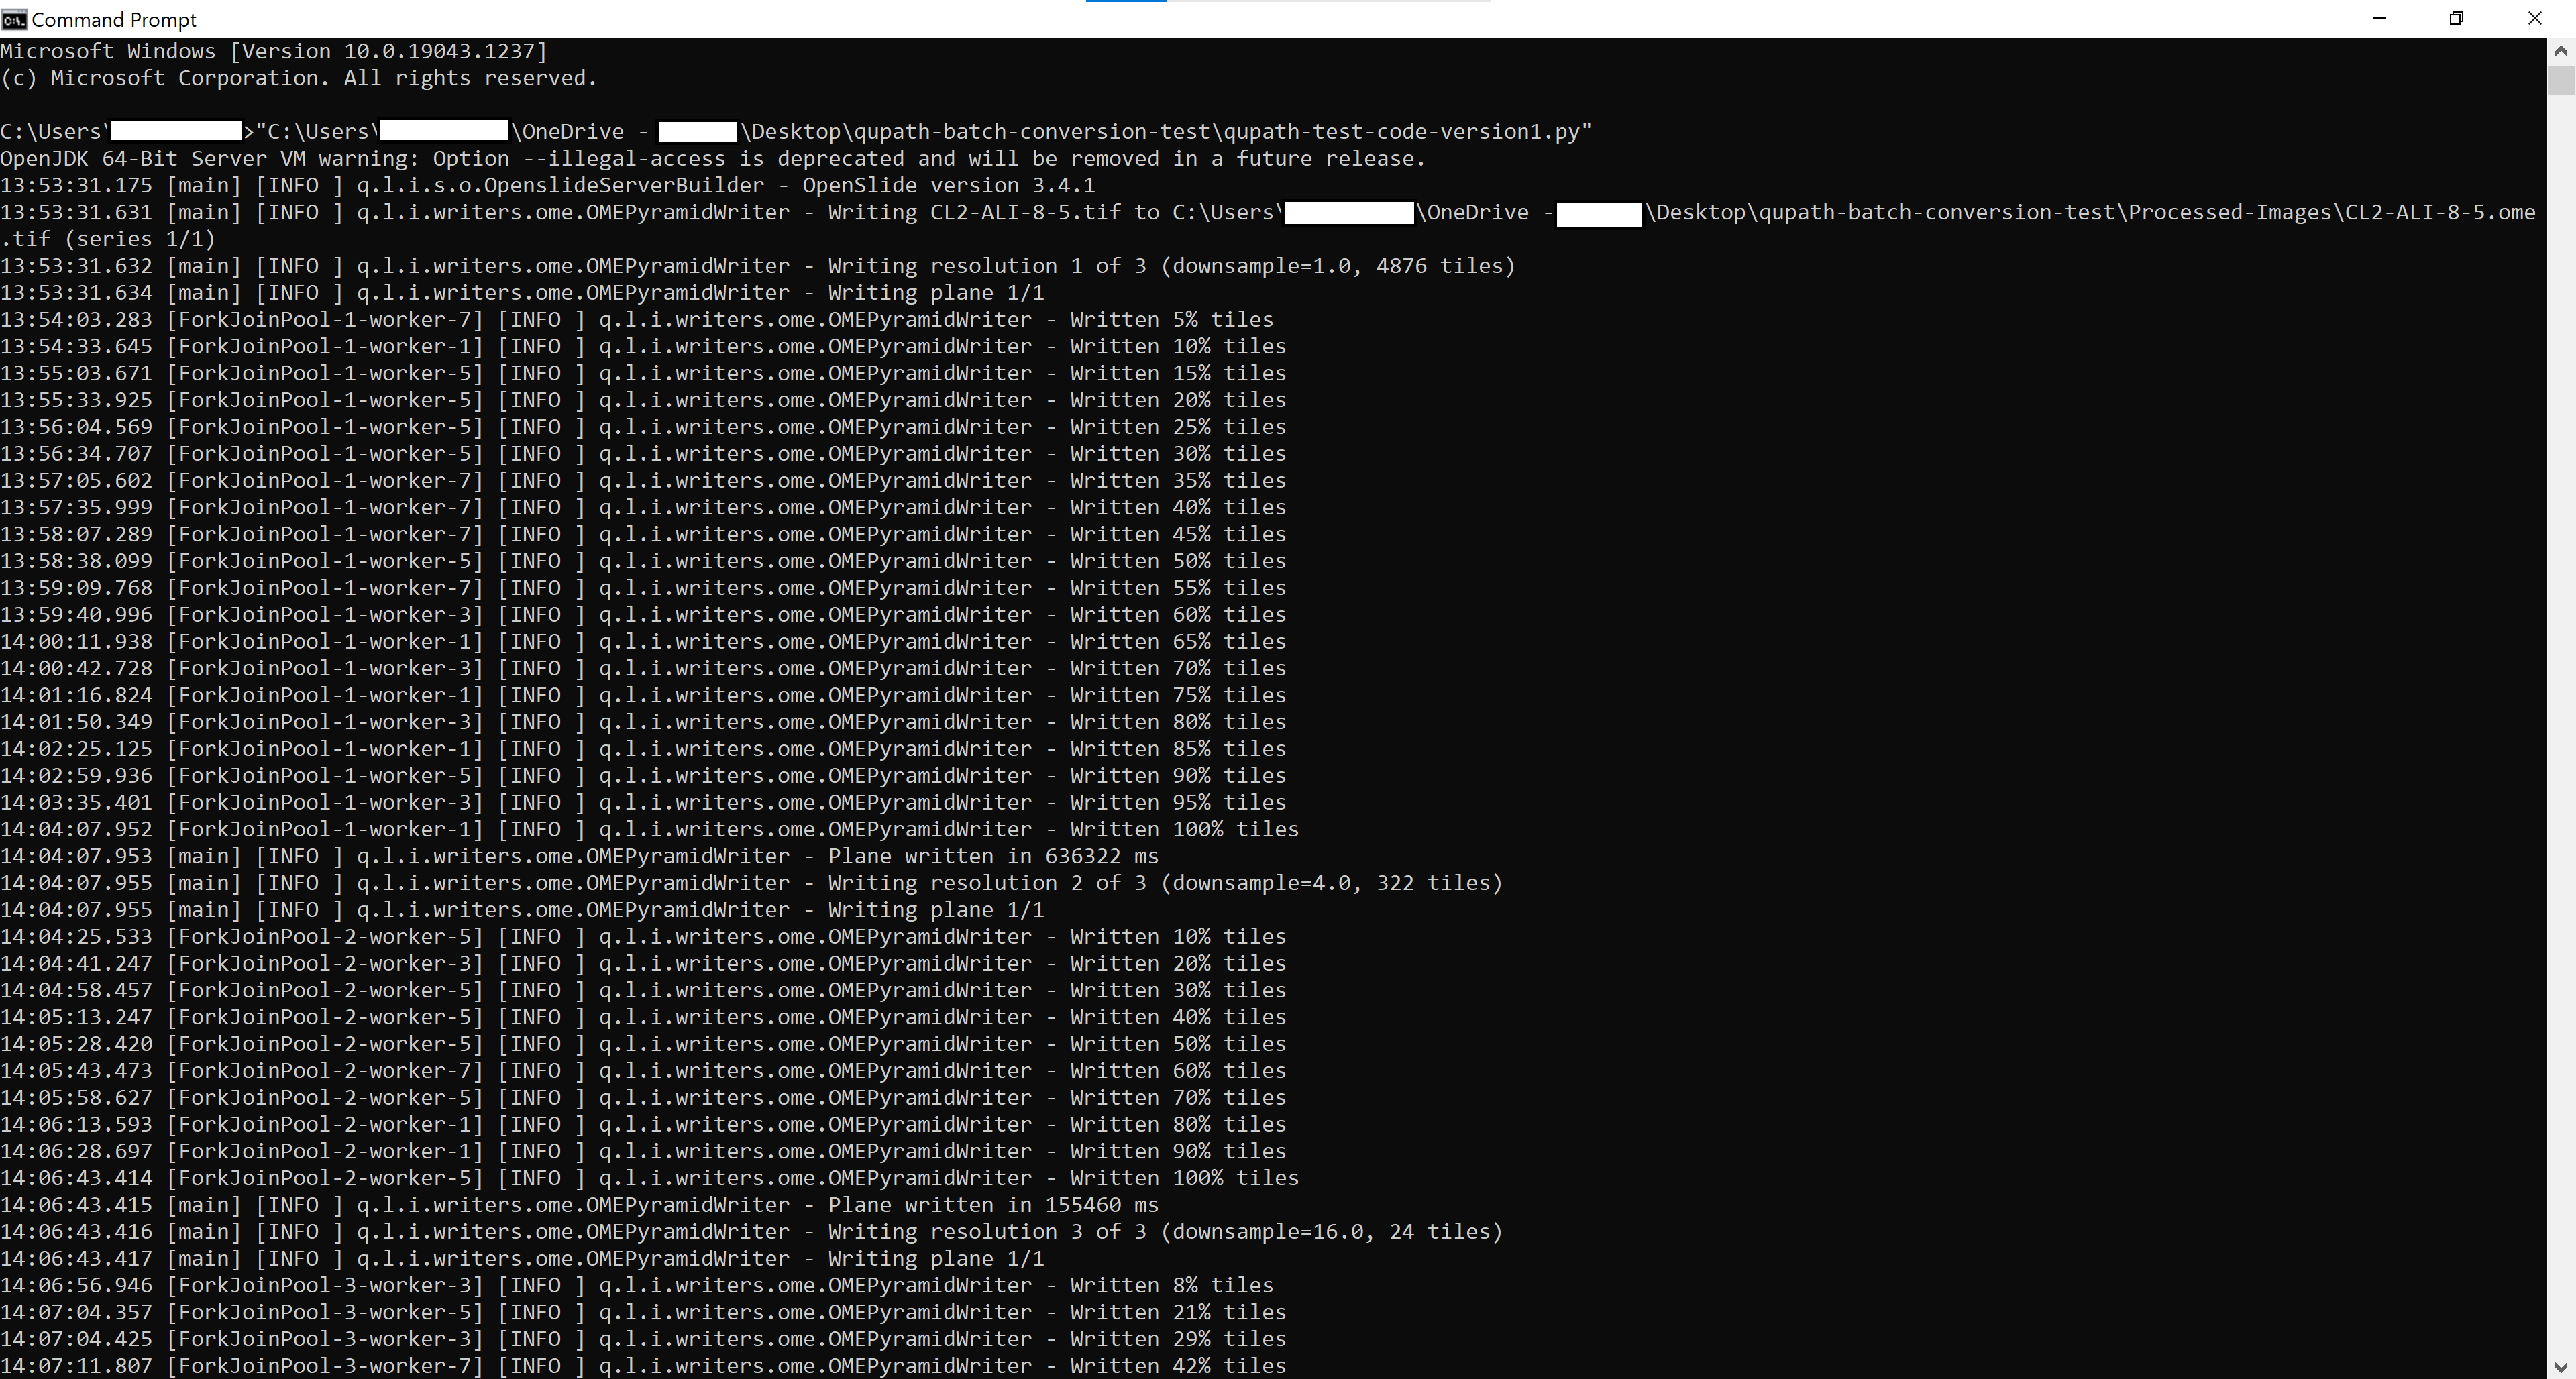Click the title bar text Command Prompt
2576x1379 pixels.
(114, 19)
